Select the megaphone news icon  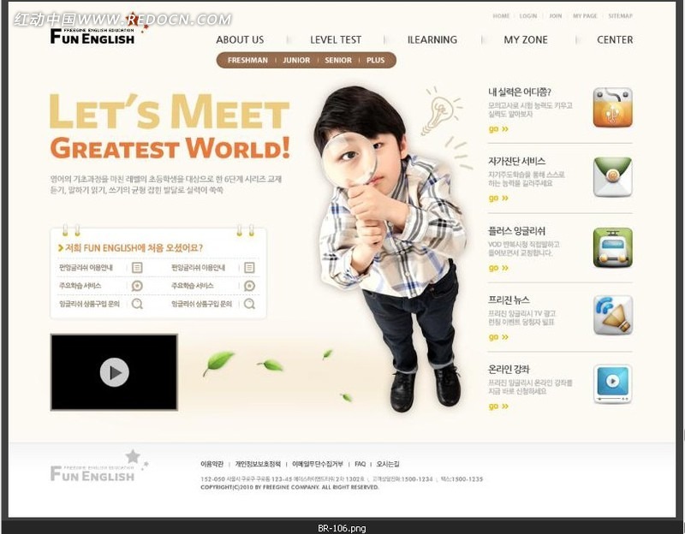pyautogui.click(x=612, y=316)
